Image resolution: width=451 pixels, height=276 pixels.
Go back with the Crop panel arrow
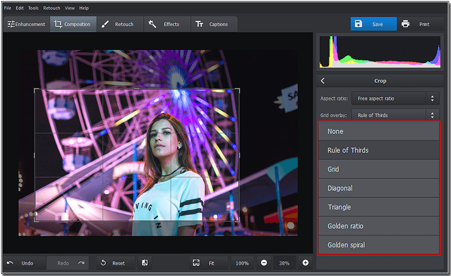pos(323,81)
